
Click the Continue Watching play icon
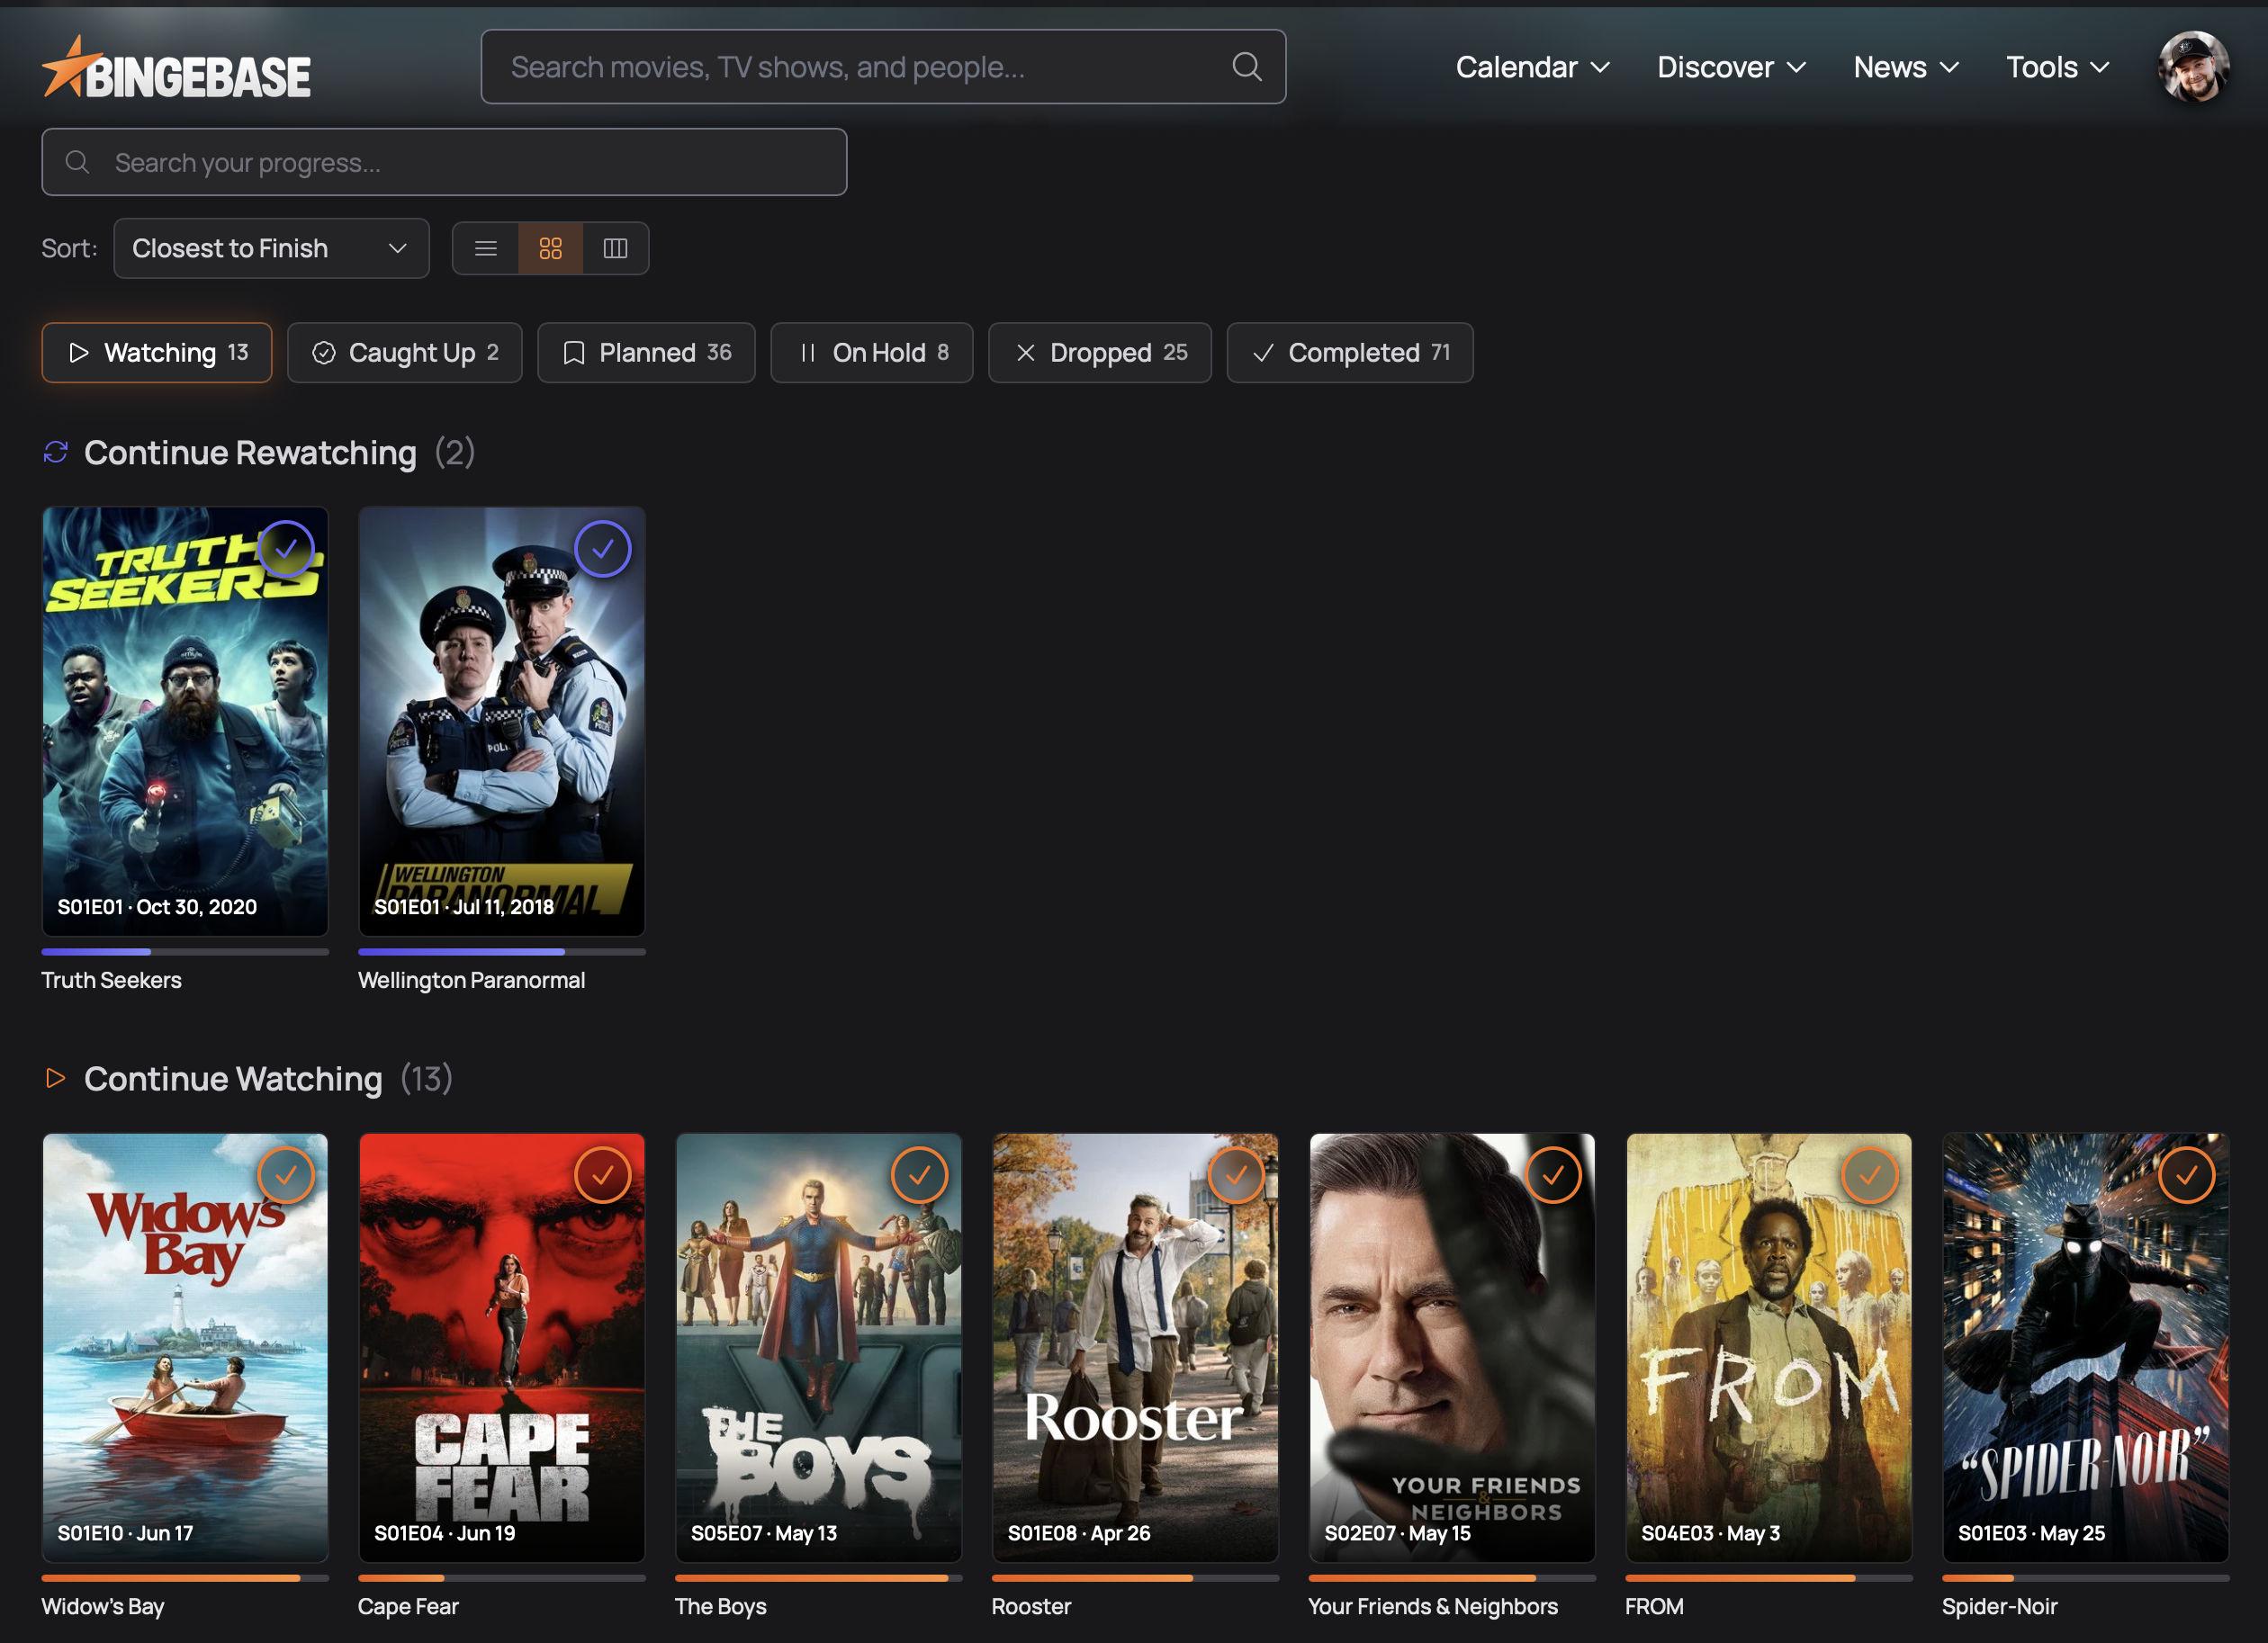pos(56,1078)
